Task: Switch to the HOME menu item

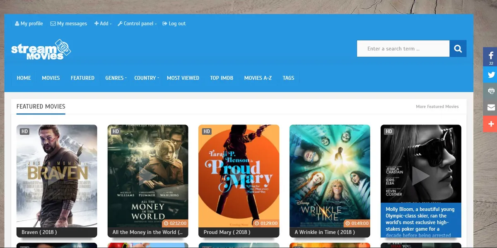Action: point(24,78)
